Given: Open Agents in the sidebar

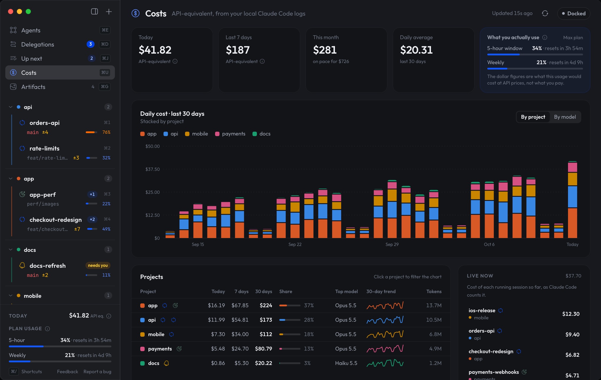Looking at the screenshot, I should [60, 30].
